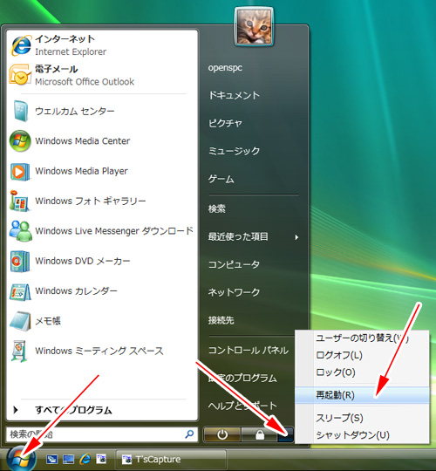
Task: Open 接続先
Action: (x=221, y=320)
